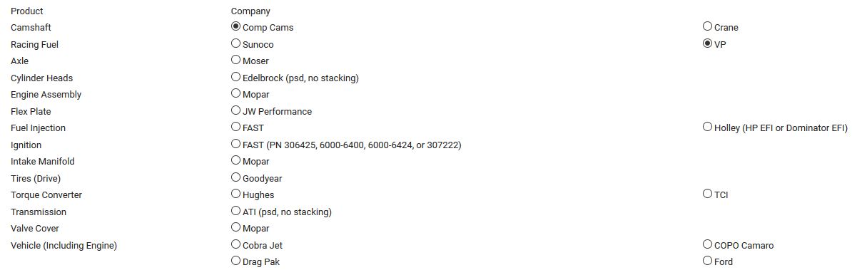This screenshot has height=270, width=852.
Task: Select Sunoco for Racing Fuel
Action: [x=235, y=43]
